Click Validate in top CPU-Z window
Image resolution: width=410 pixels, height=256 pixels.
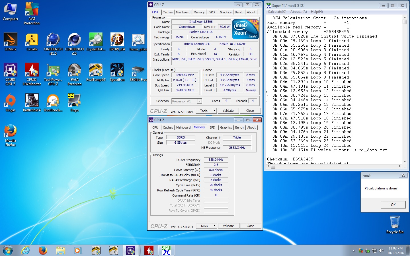point(228,111)
